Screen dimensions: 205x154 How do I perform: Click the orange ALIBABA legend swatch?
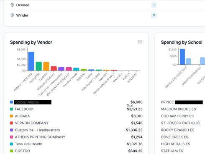click(12, 116)
